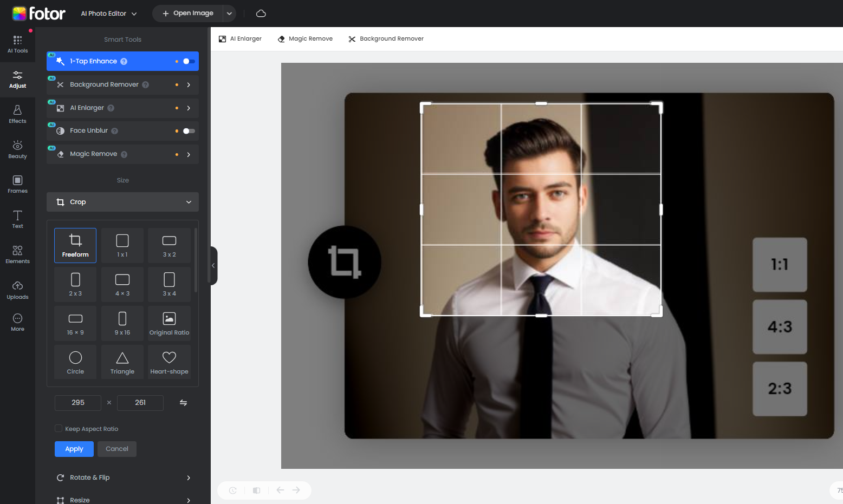The image size is (843, 504).
Task: Open the AI Photo Editor dropdown
Action: pyautogui.click(x=108, y=14)
